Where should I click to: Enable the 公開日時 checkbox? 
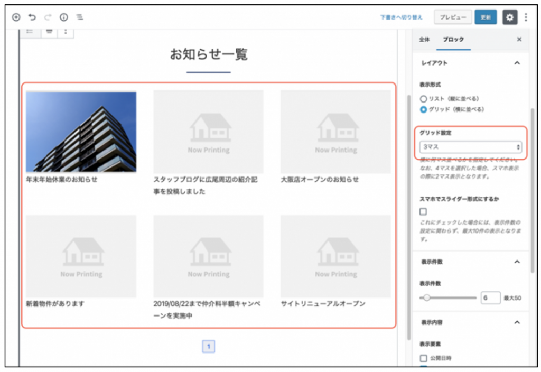click(x=423, y=358)
